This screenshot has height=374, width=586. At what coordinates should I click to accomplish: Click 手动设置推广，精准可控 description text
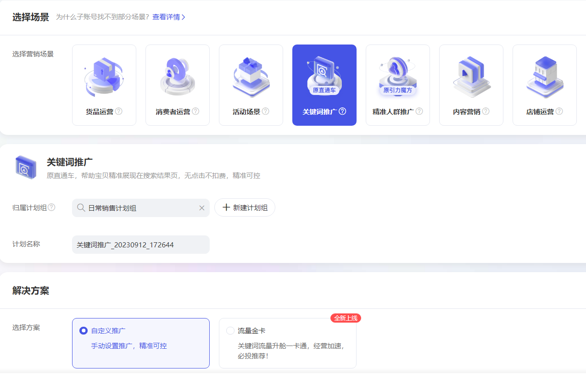[129, 346]
